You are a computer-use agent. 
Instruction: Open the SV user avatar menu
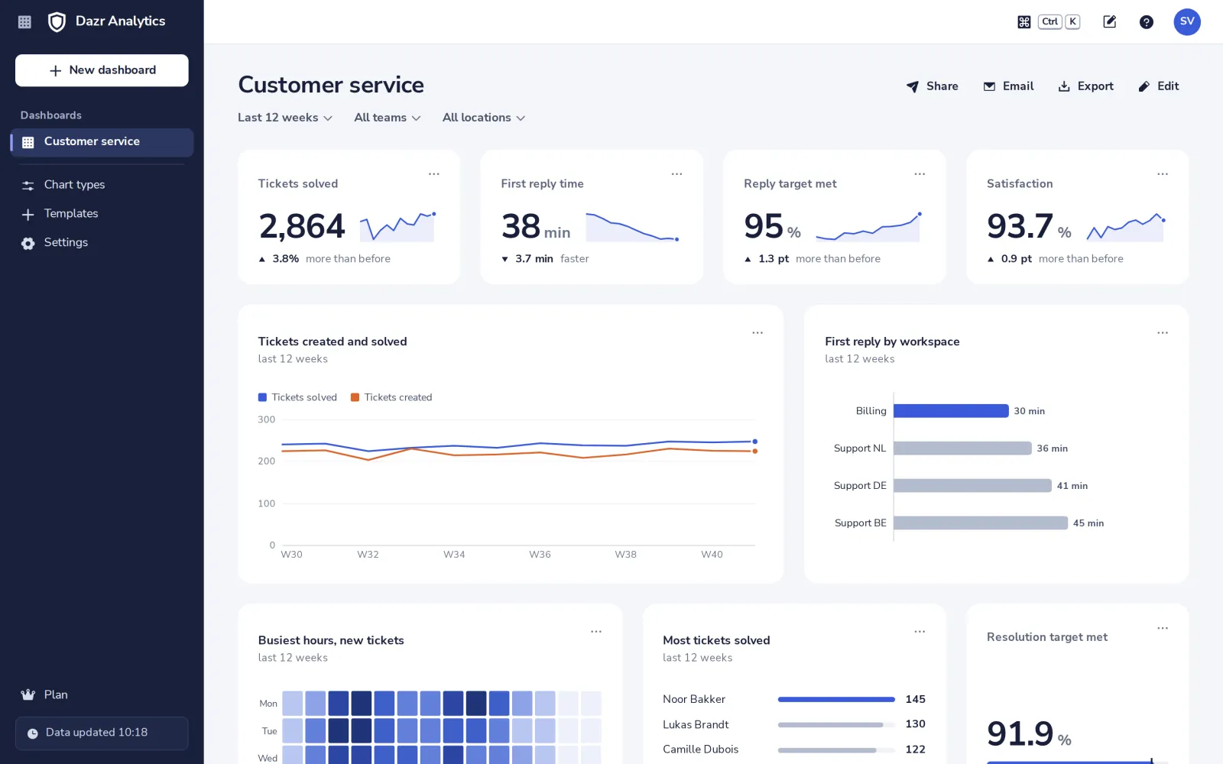pos(1187,21)
